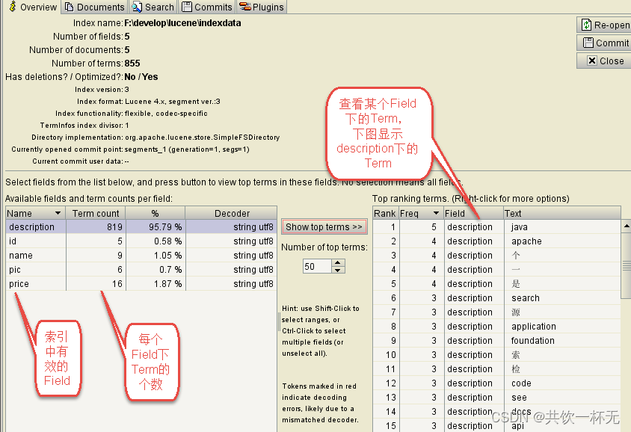Click the Close X icon
The height and width of the screenshot is (432, 631).
[x=592, y=61]
